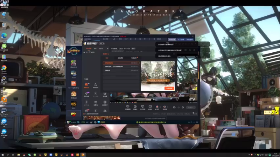Open the gear settings icon beside start-stream button
280x157 pixels.
pos(183,107)
